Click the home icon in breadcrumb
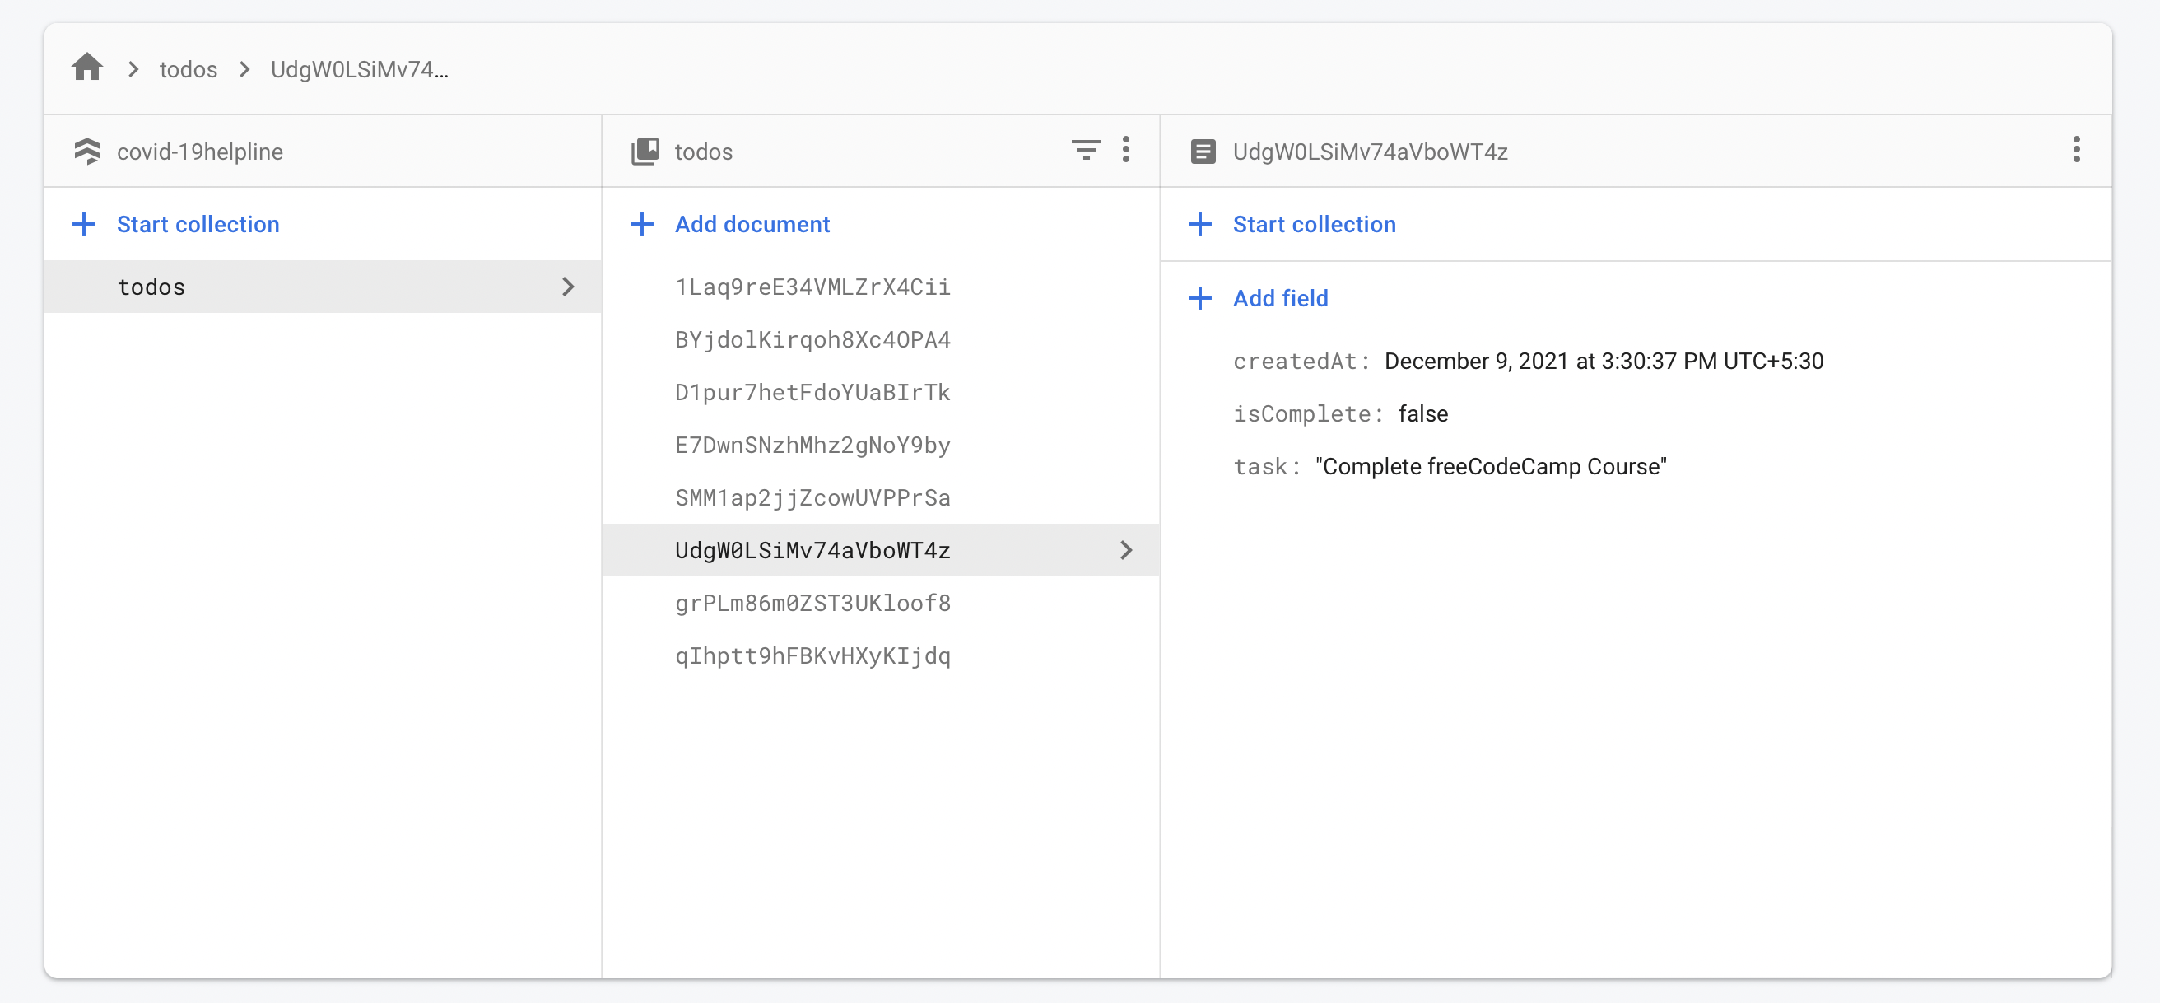This screenshot has height=1003, width=2160. click(x=87, y=67)
